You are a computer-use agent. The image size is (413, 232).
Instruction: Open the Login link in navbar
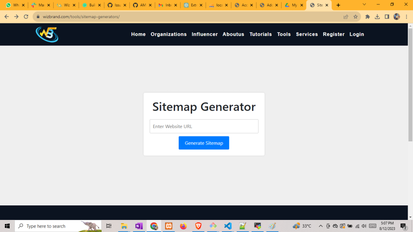click(357, 34)
